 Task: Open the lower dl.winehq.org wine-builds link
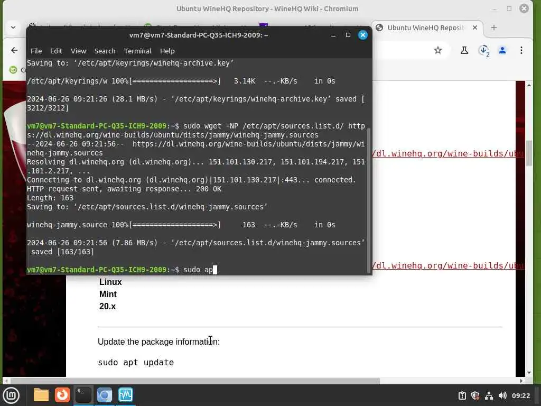click(448, 266)
